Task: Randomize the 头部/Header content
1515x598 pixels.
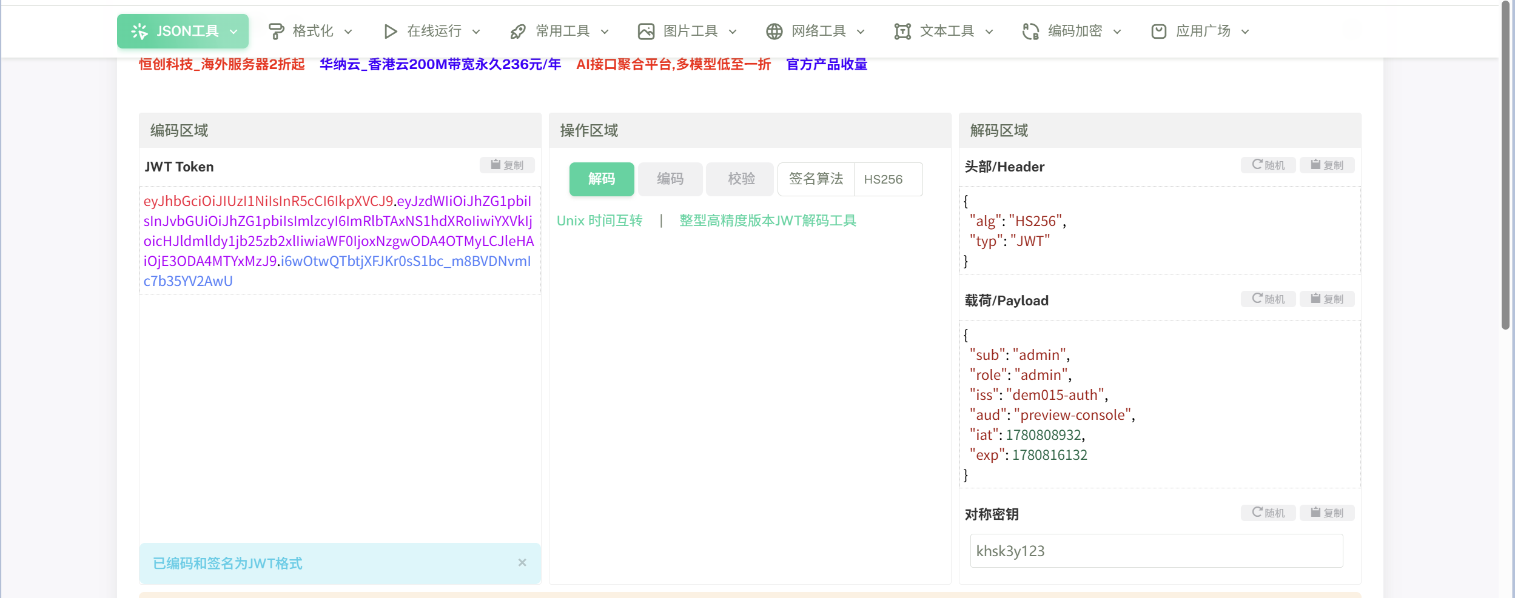Action: (1268, 165)
